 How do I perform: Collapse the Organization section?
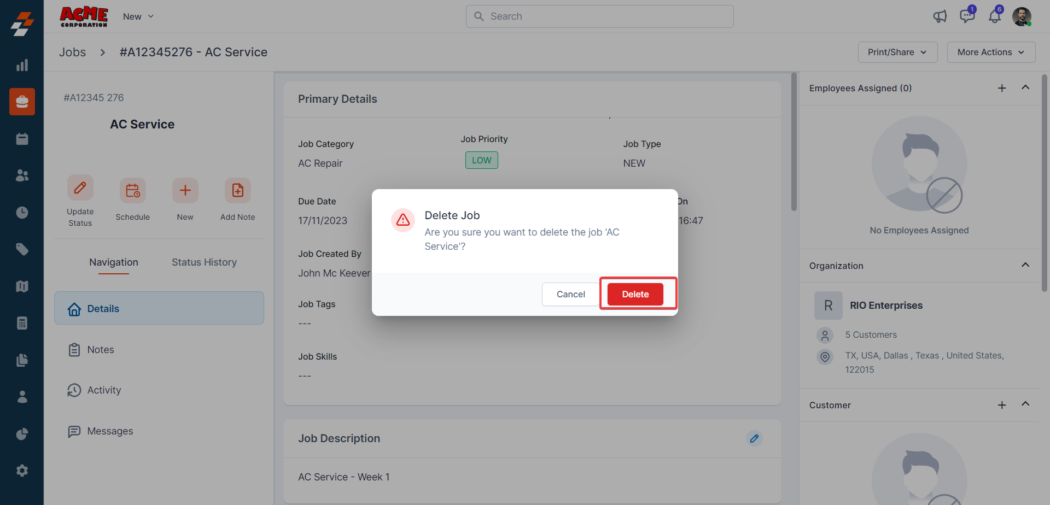tap(1025, 265)
